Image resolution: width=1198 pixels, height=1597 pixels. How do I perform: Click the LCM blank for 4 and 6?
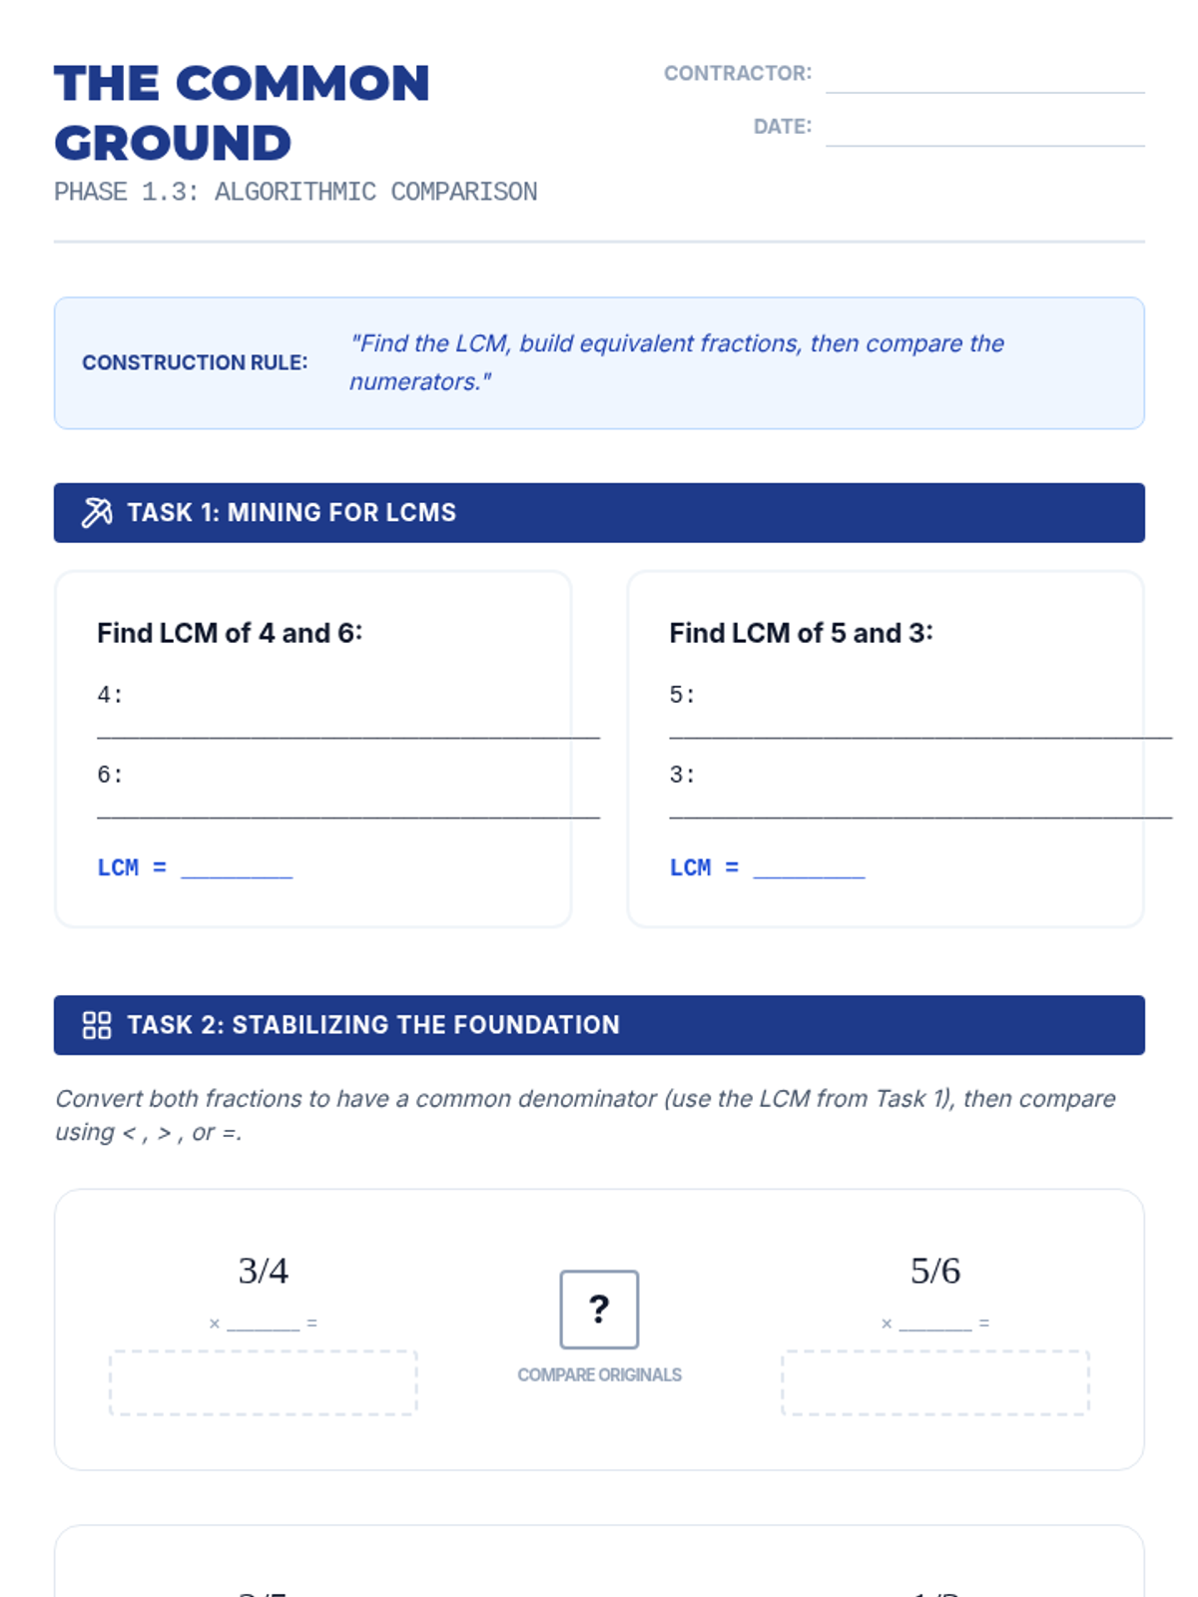click(x=237, y=868)
